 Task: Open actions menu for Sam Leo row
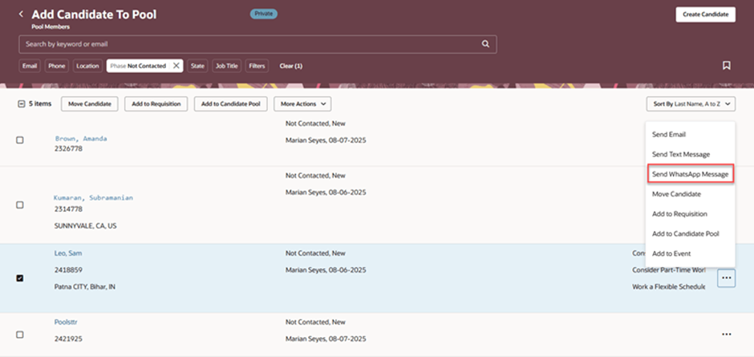point(726,278)
